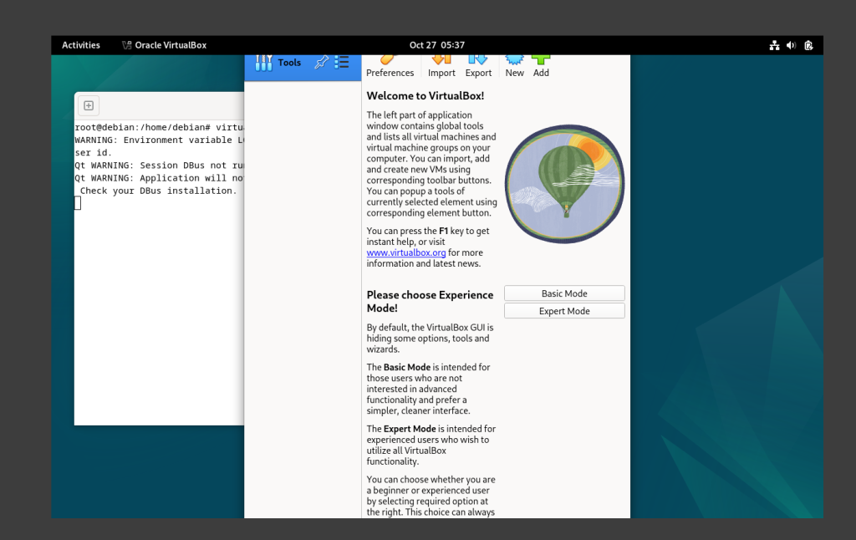Click the network status icon
Image resolution: width=856 pixels, height=540 pixels.
(775, 45)
